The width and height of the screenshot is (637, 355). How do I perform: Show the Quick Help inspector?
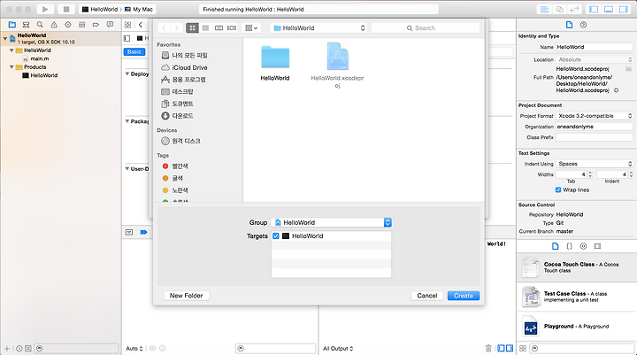click(x=583, y=25)
